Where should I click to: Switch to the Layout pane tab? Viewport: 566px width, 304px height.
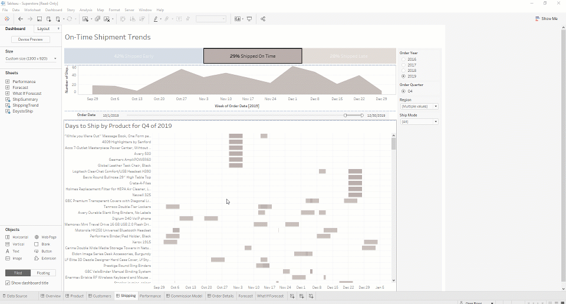tap(44, 28)
